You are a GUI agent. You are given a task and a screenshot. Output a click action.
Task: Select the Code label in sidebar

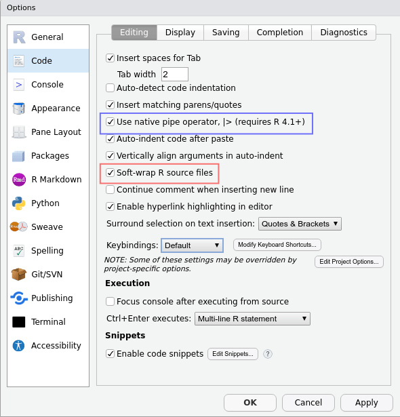click(41, 61)
